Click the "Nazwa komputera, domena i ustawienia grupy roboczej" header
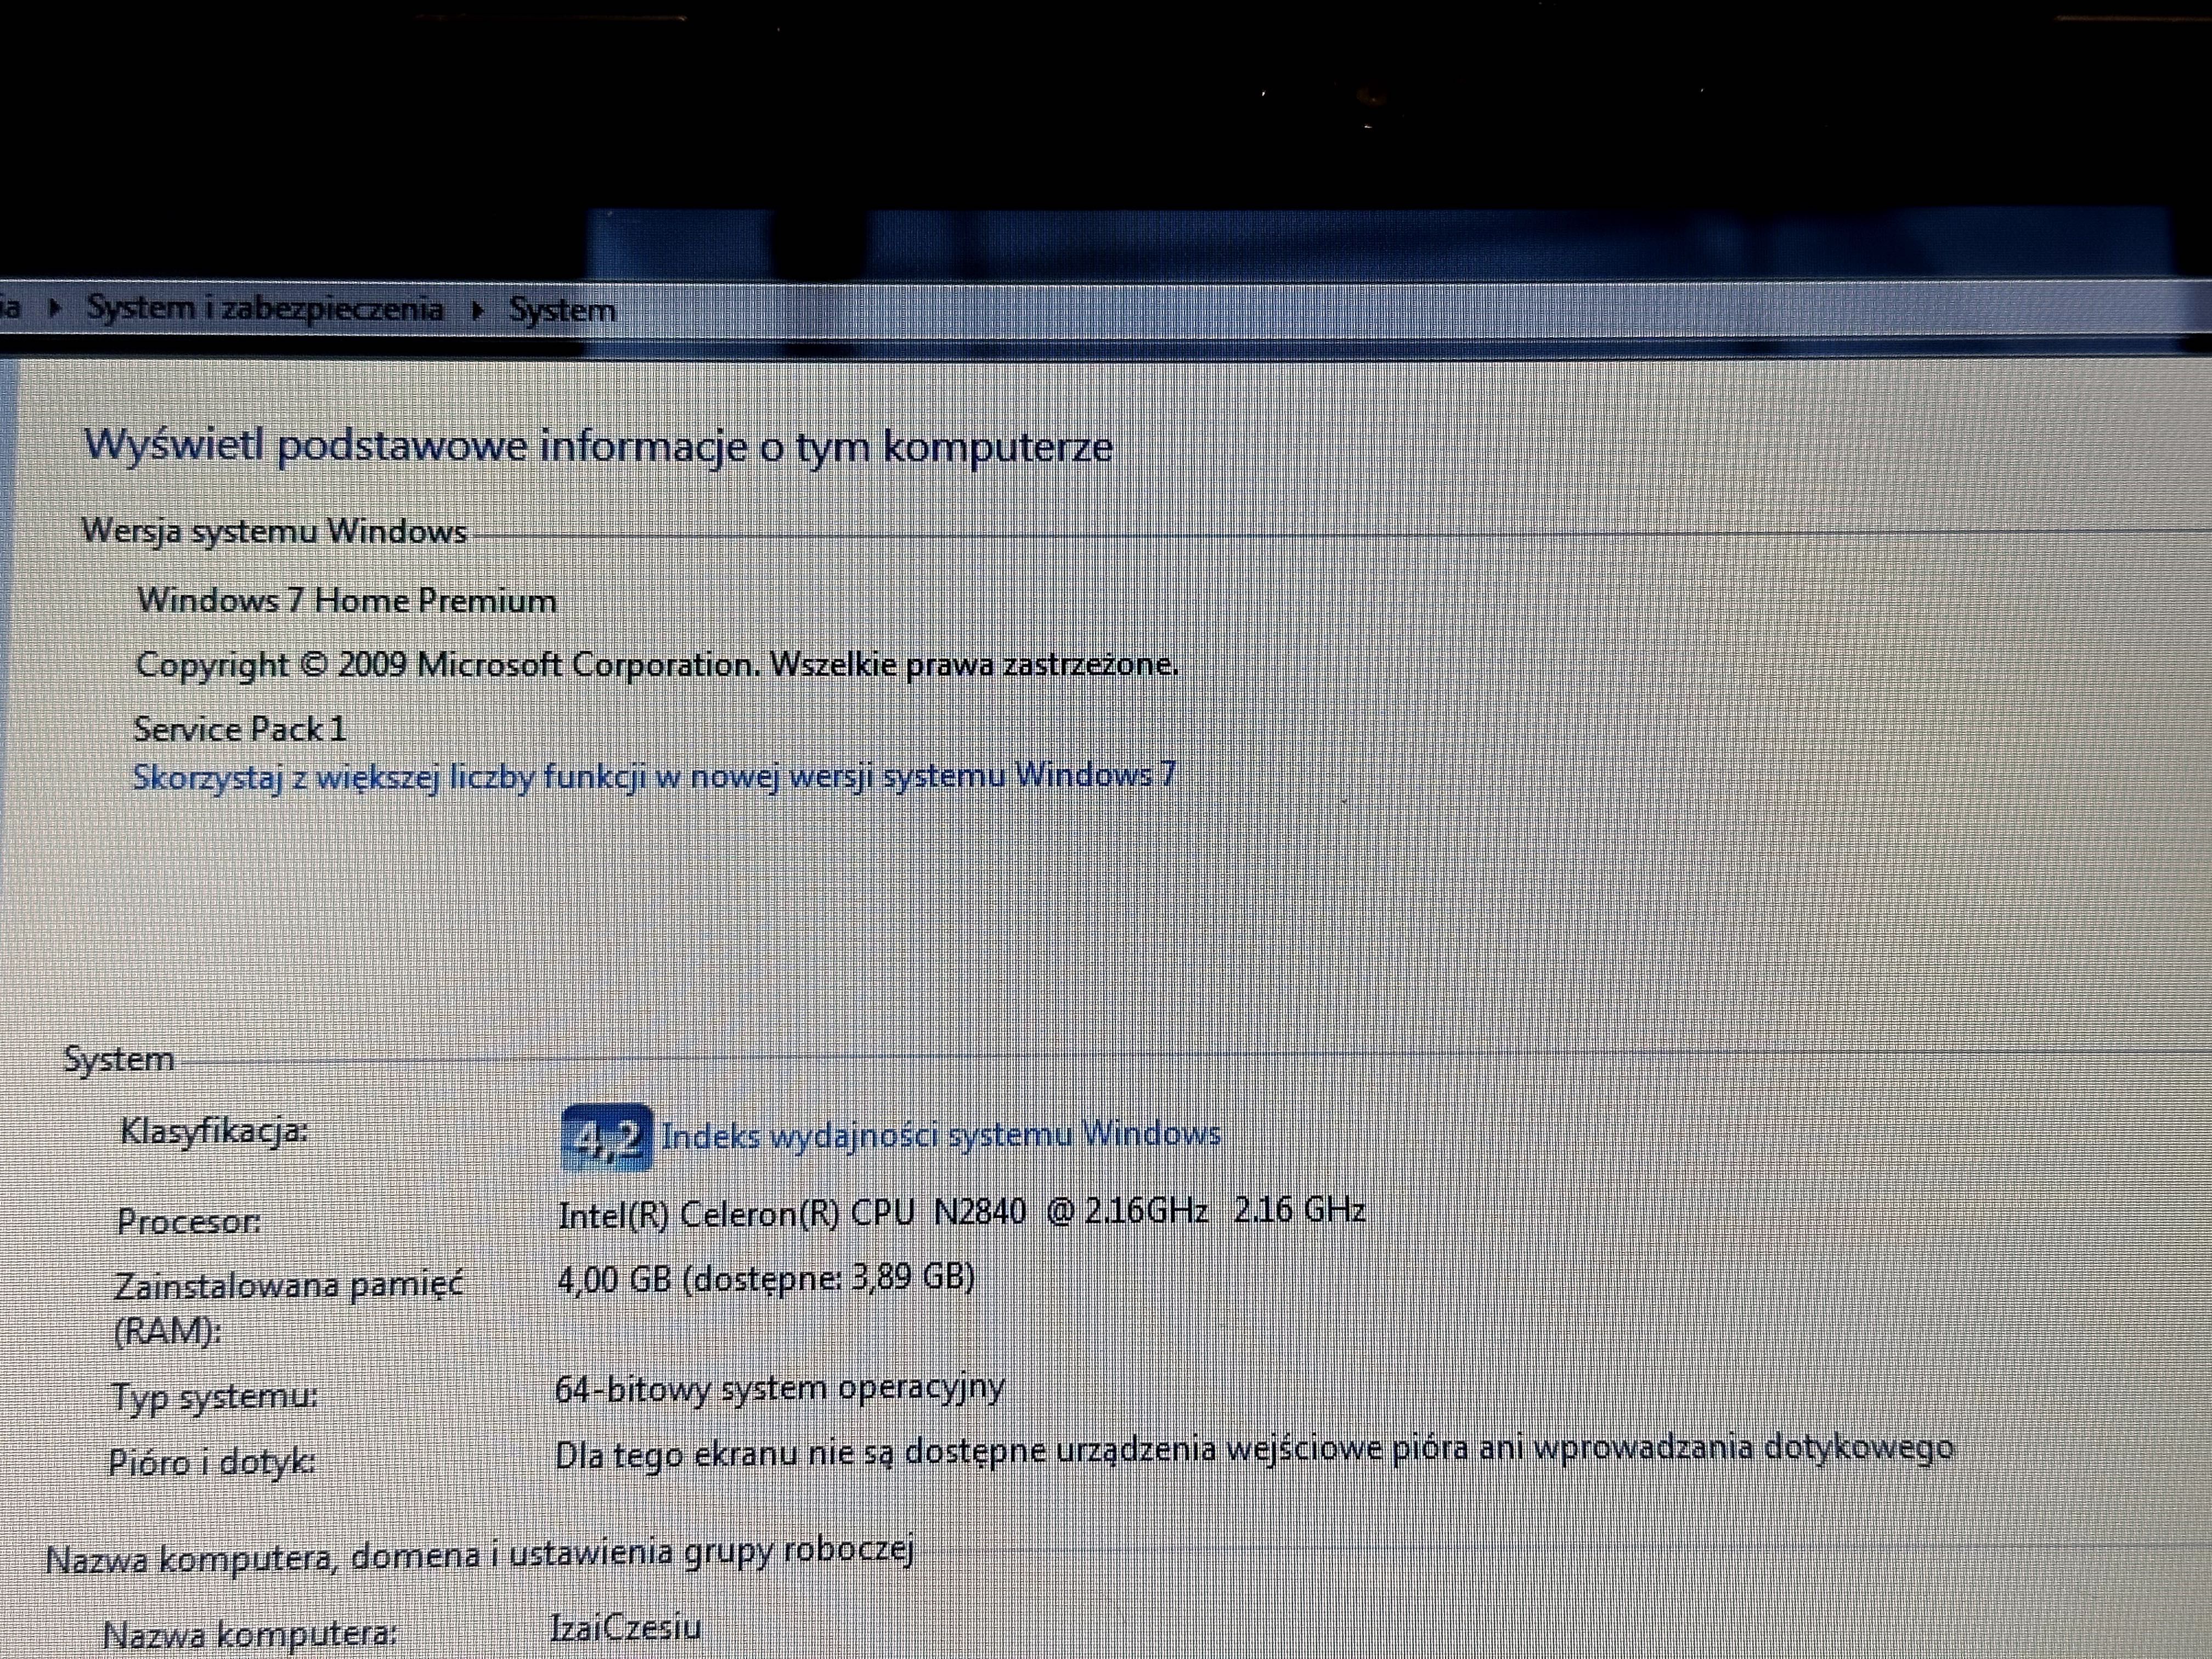Screen dimensions: 2212x1659 coord(480,1556)
